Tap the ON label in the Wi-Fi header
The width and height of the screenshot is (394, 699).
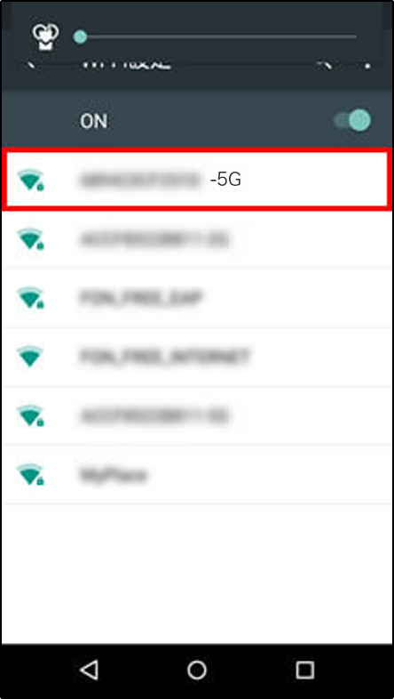[x=94, y=121]
